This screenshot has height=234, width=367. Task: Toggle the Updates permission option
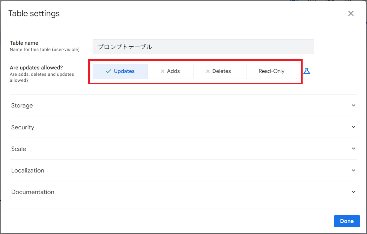pyautogui.click(x=121, y=71)
